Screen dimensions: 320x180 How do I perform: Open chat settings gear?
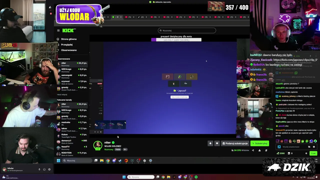coord(306,153)
